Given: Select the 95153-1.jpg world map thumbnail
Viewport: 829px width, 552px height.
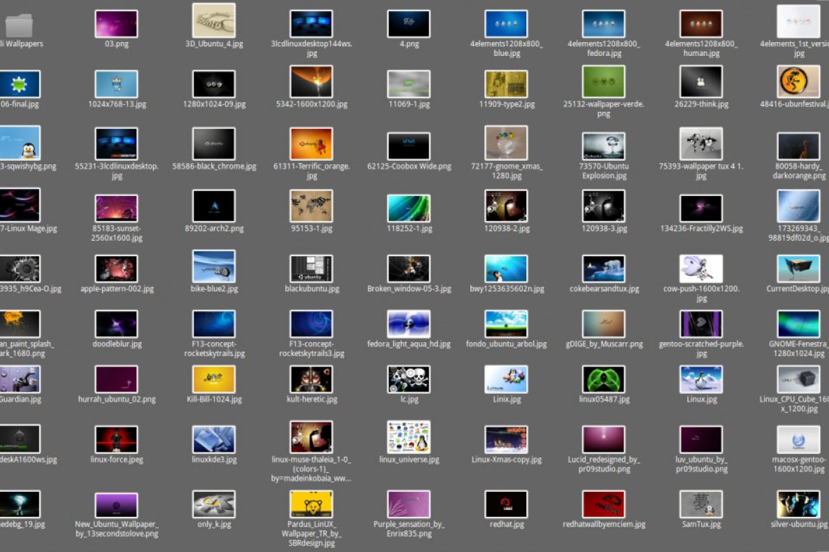Looking at the screenshot, I should 311,206.
